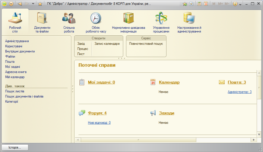
Task: Open Файли in navigation panel
Action: 10,56
